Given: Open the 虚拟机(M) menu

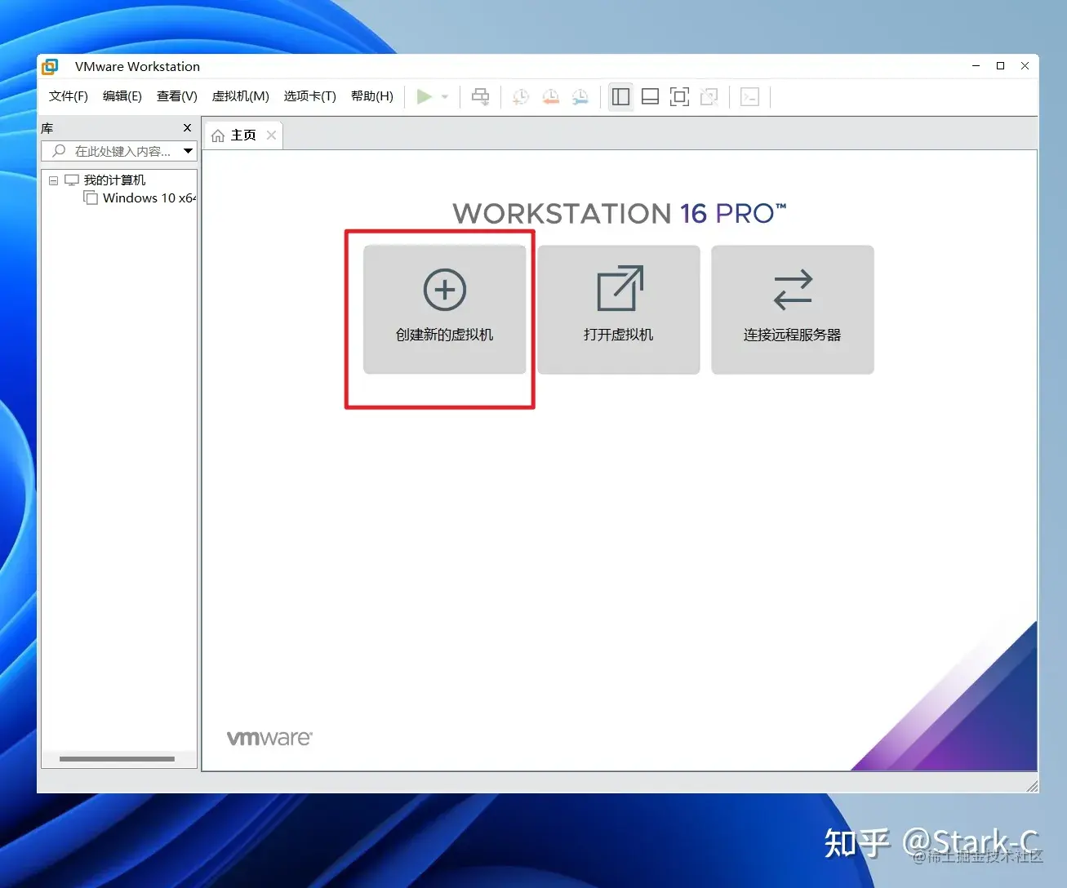Looking at the screenshot, I should click(x=241, y=96).
